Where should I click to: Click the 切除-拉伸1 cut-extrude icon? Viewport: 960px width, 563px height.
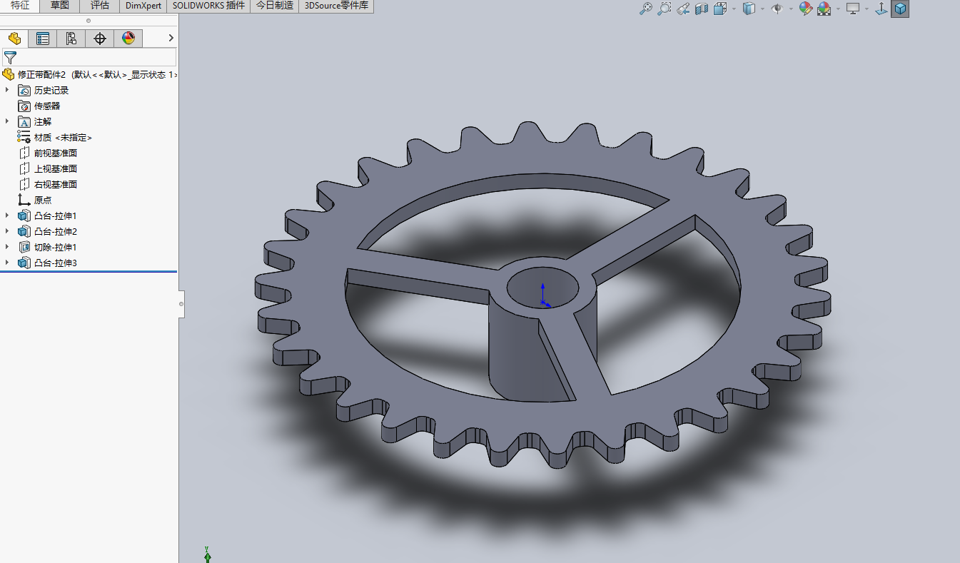pos(24,248)
